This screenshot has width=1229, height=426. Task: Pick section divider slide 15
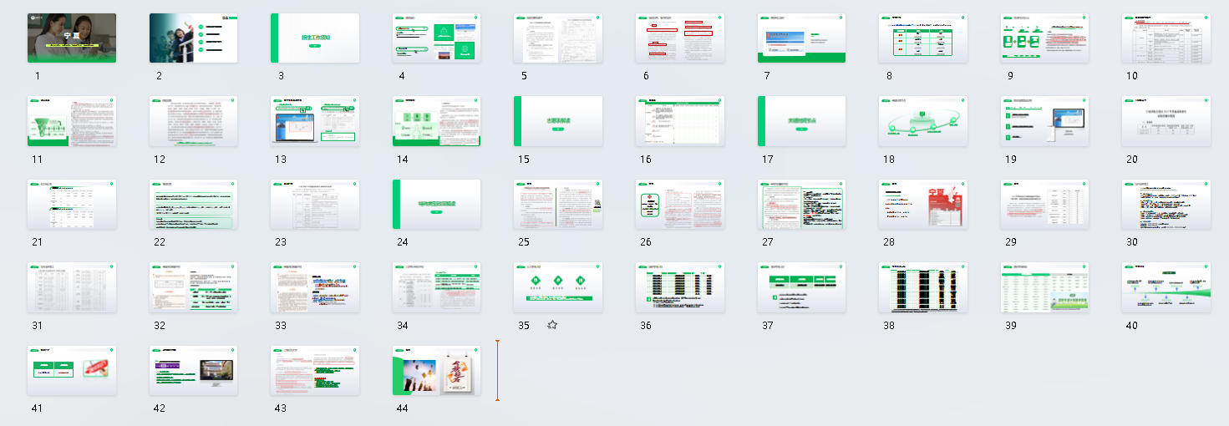[x=557, y=121]
